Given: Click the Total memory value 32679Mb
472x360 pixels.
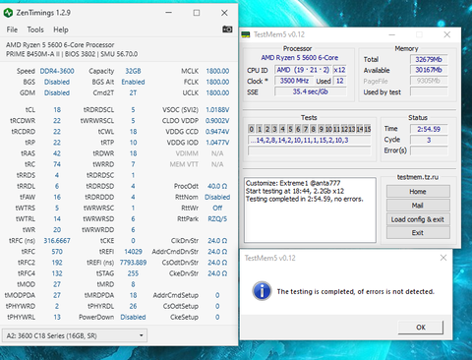Looking at the screenshot, I should [429, 59].
